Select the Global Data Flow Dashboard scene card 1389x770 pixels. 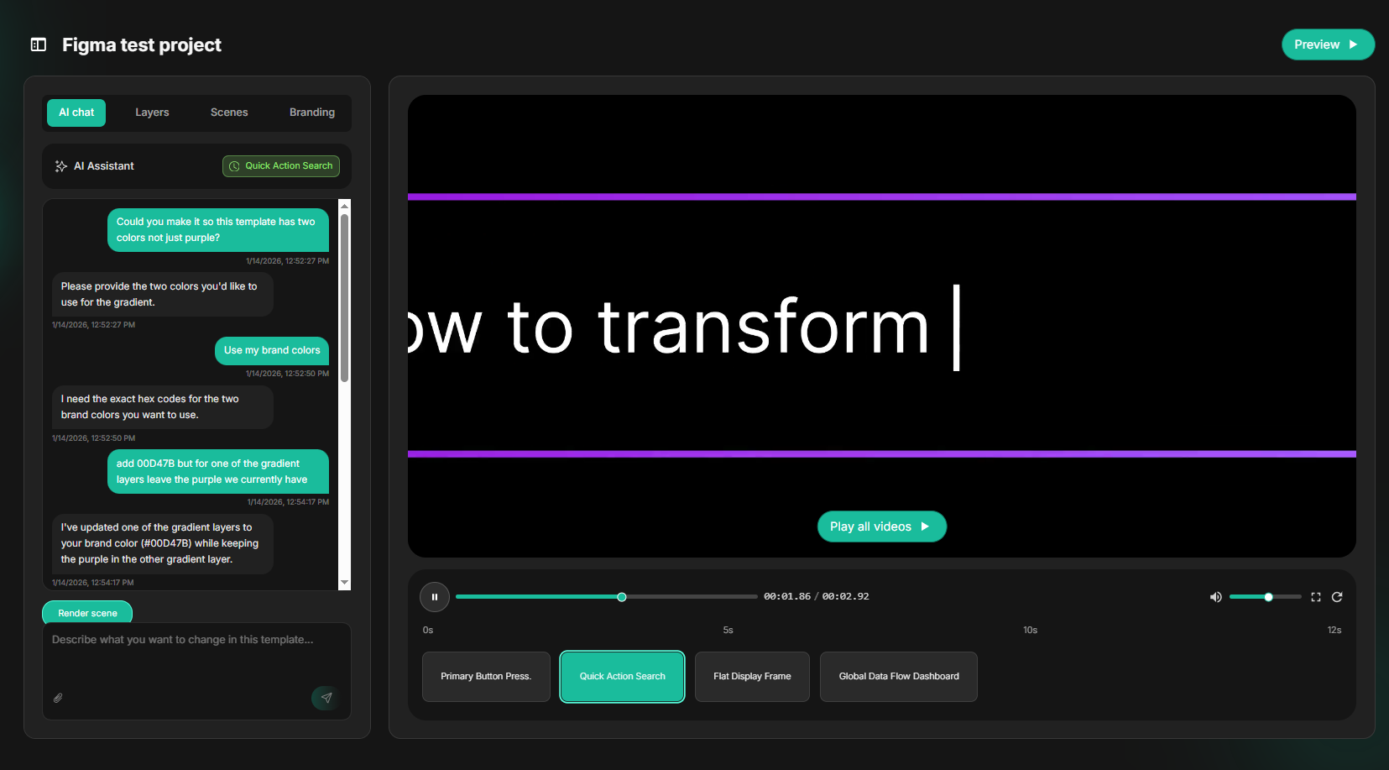898,676
